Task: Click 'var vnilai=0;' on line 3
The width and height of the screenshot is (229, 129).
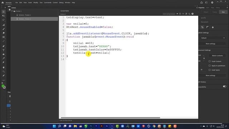Action: pyautogui.click(x=77, y=24)
